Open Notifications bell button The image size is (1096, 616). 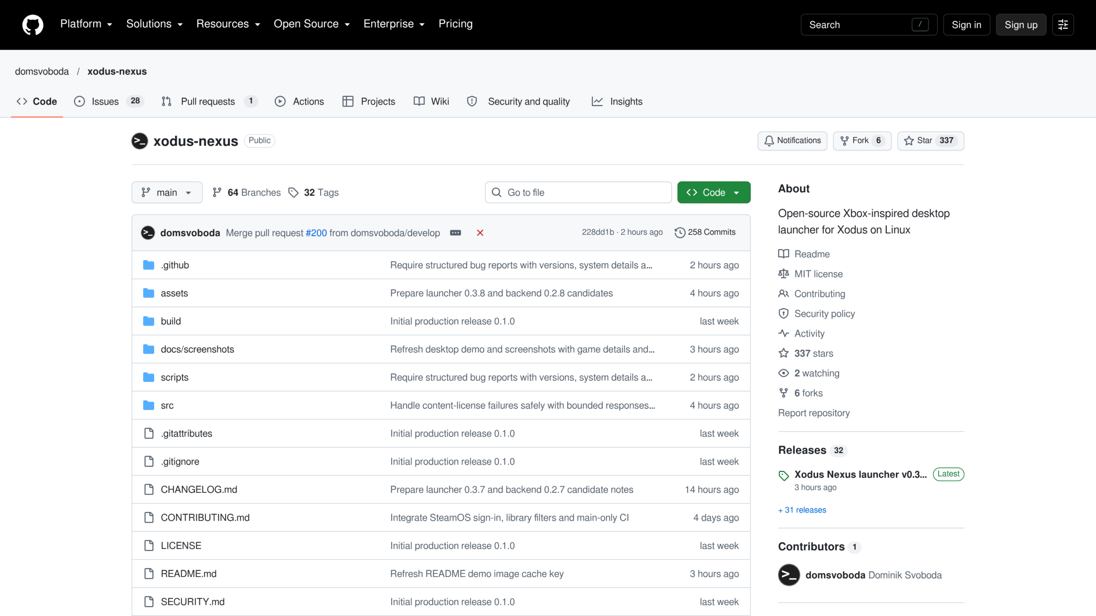pos(792,141)
